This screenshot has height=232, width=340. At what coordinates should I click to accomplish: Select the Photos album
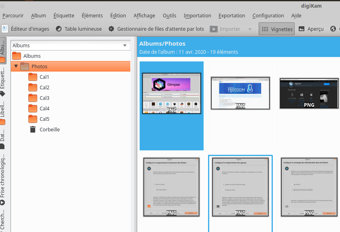click(70, 66)
